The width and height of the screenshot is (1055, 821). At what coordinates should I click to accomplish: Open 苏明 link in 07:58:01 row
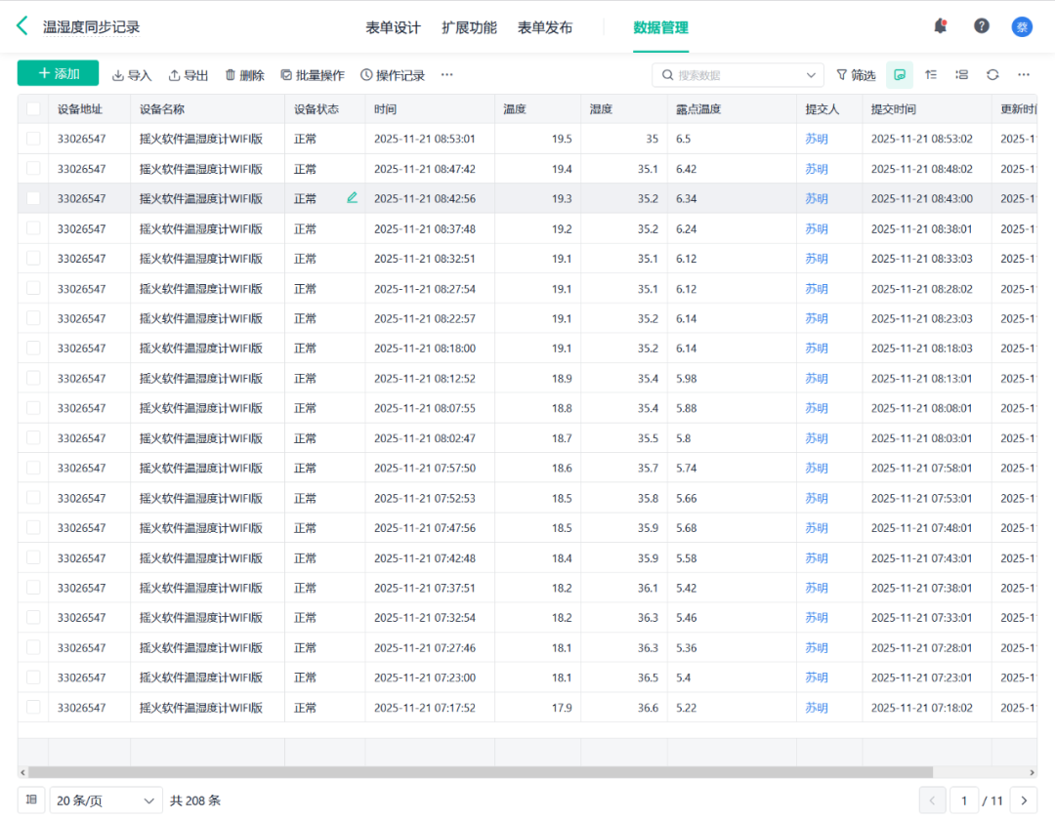tap(816, 468)
